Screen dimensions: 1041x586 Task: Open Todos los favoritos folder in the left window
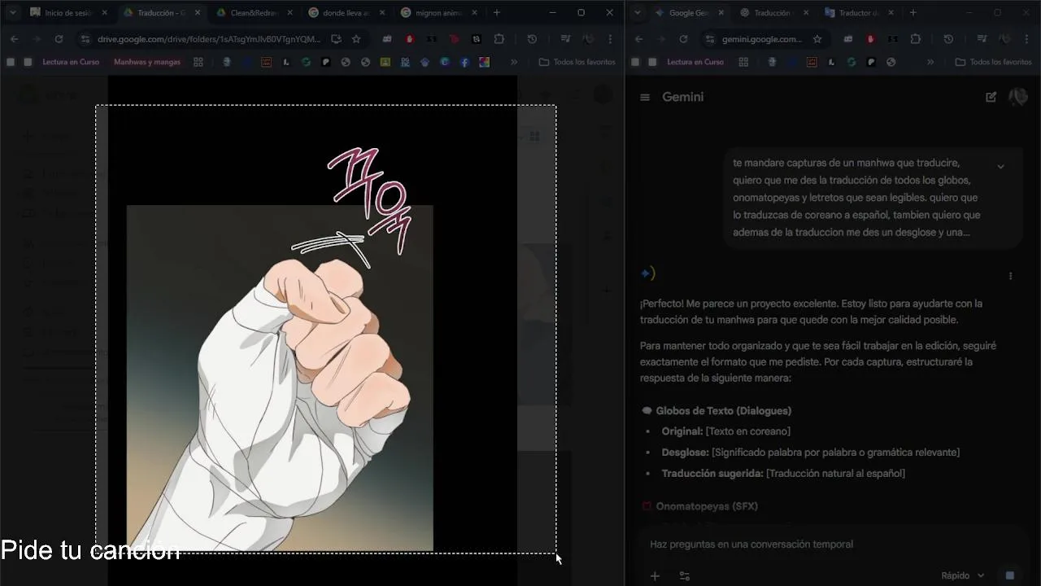tap(577, 62)
